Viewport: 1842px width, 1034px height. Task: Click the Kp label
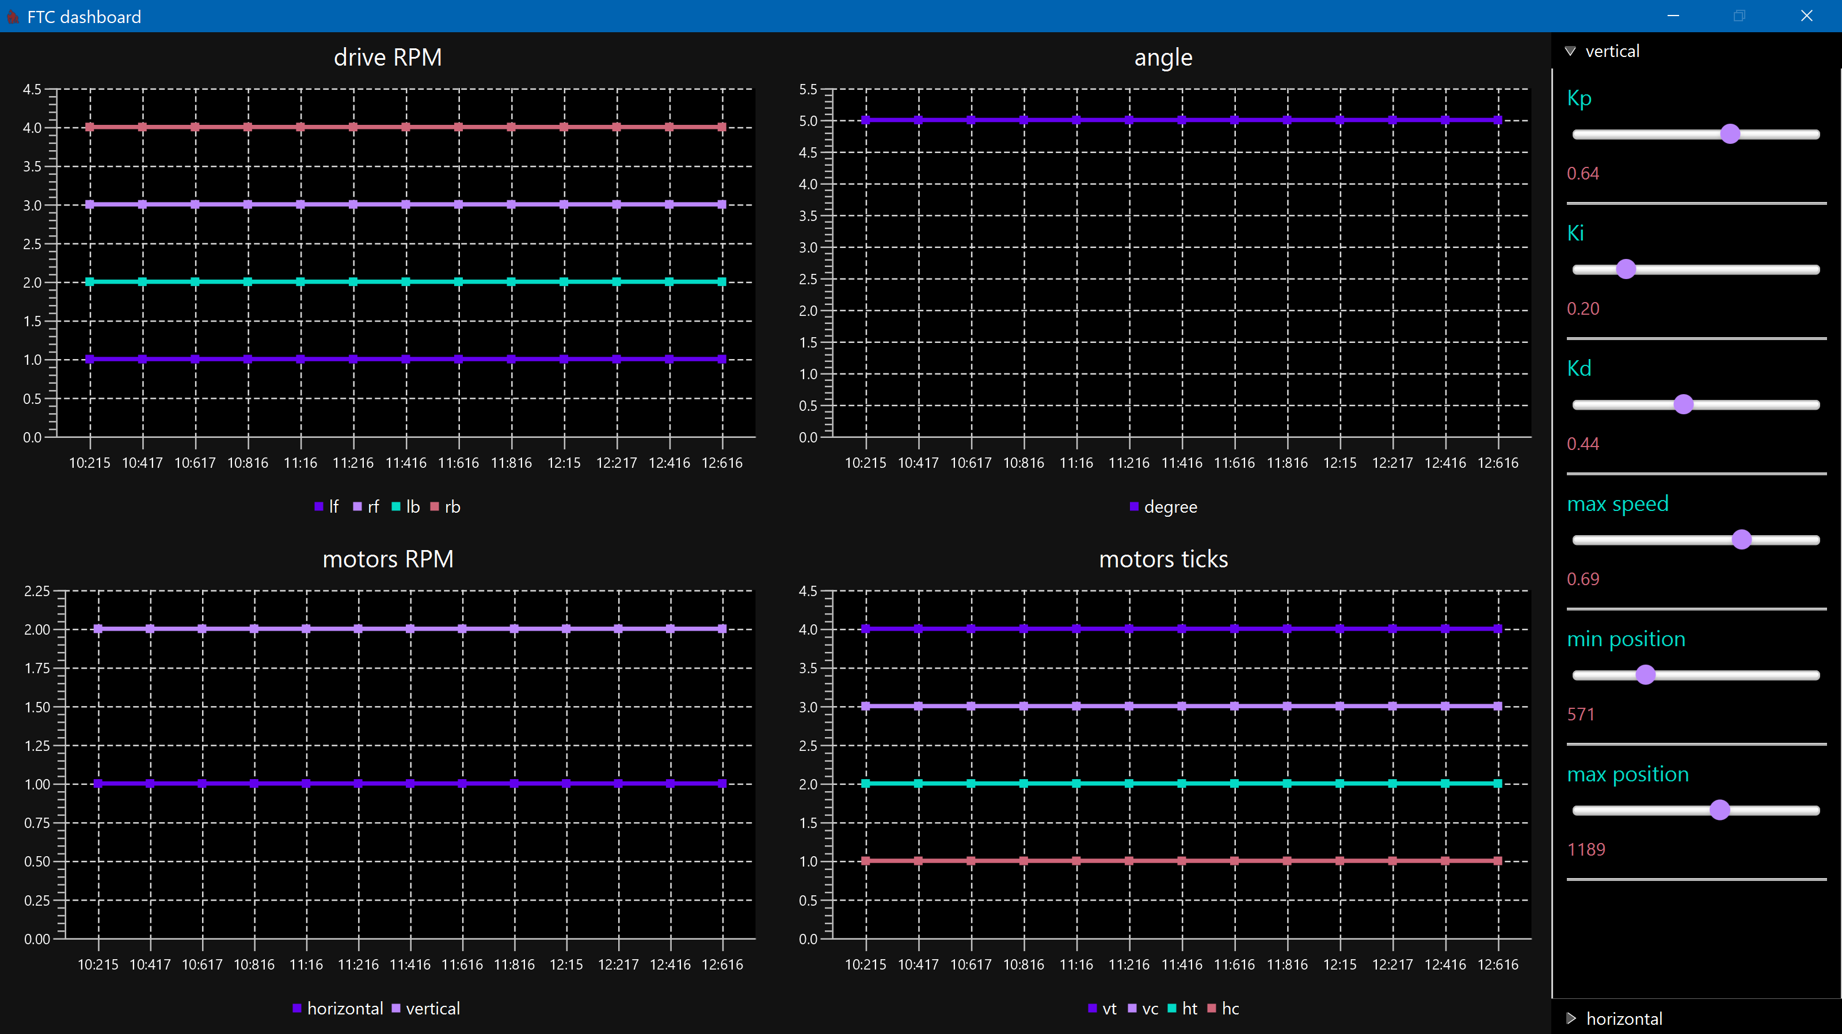coord(1579,98)
